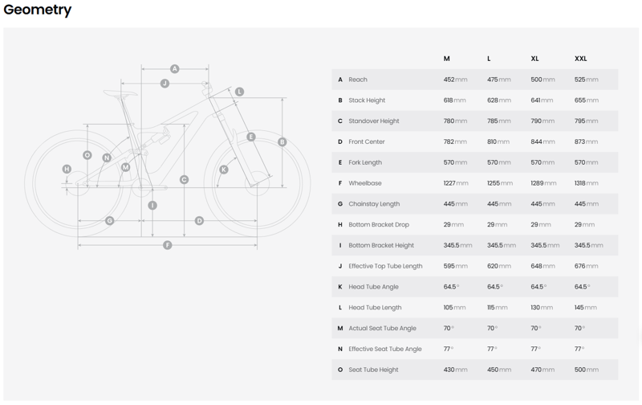The width and height of the screenshot is (642, 405).
Task: Select the D front center marker on diagram
Action: [x=199, y=221]
